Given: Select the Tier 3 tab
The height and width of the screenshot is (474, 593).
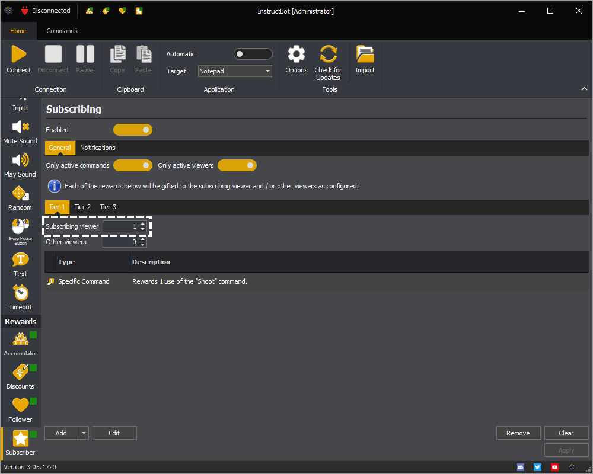Looking at the screenshot, I should click(108, 207).
